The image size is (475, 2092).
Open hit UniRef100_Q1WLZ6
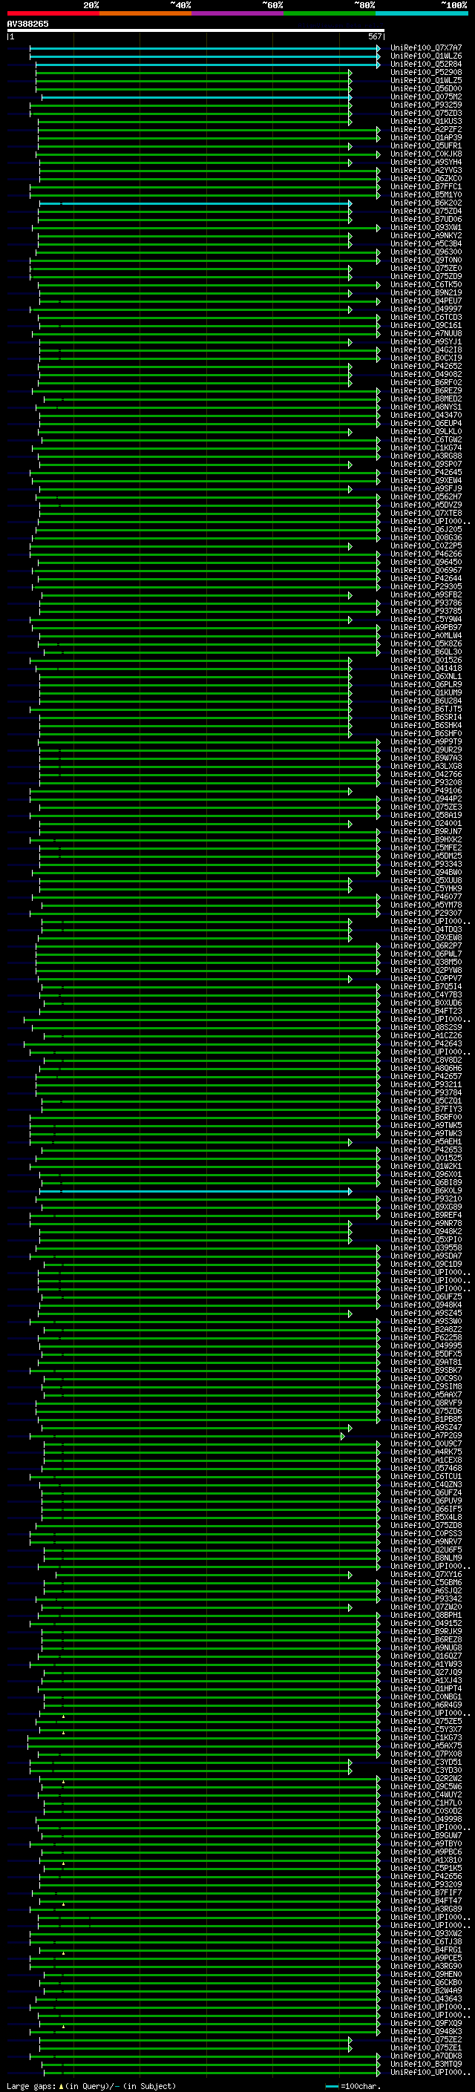(426, 56)
